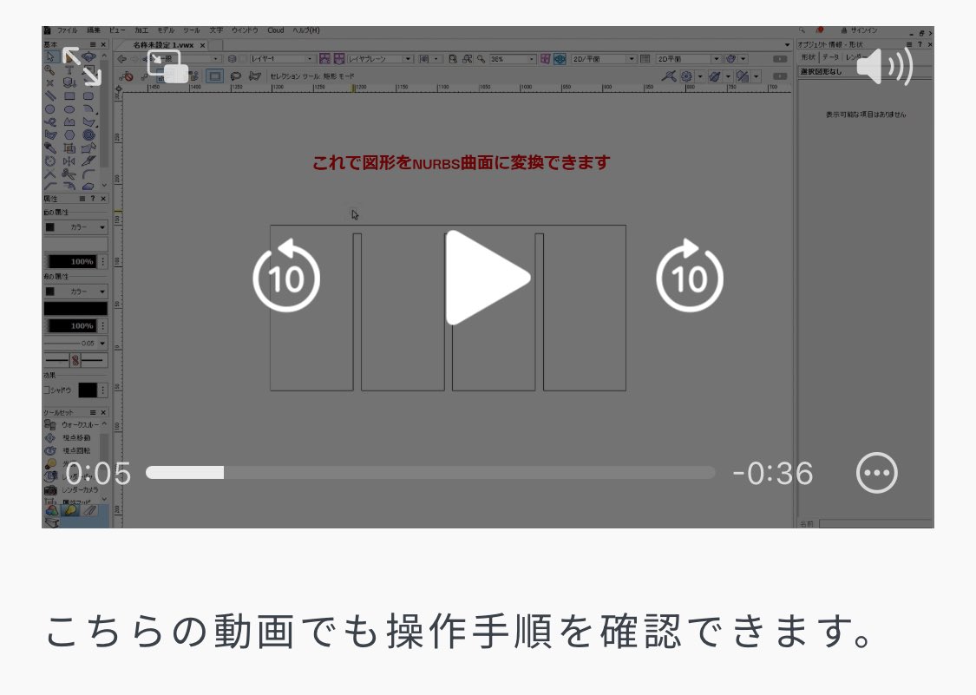Open the レイヤー1 layer dropdown
This screenshot has height=695, width=976.
tap(282, 58)
